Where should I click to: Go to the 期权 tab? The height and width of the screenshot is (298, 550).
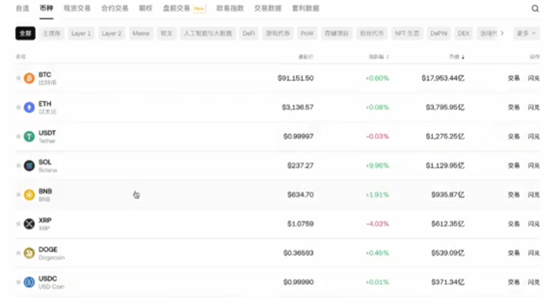(x=146, y=8)
